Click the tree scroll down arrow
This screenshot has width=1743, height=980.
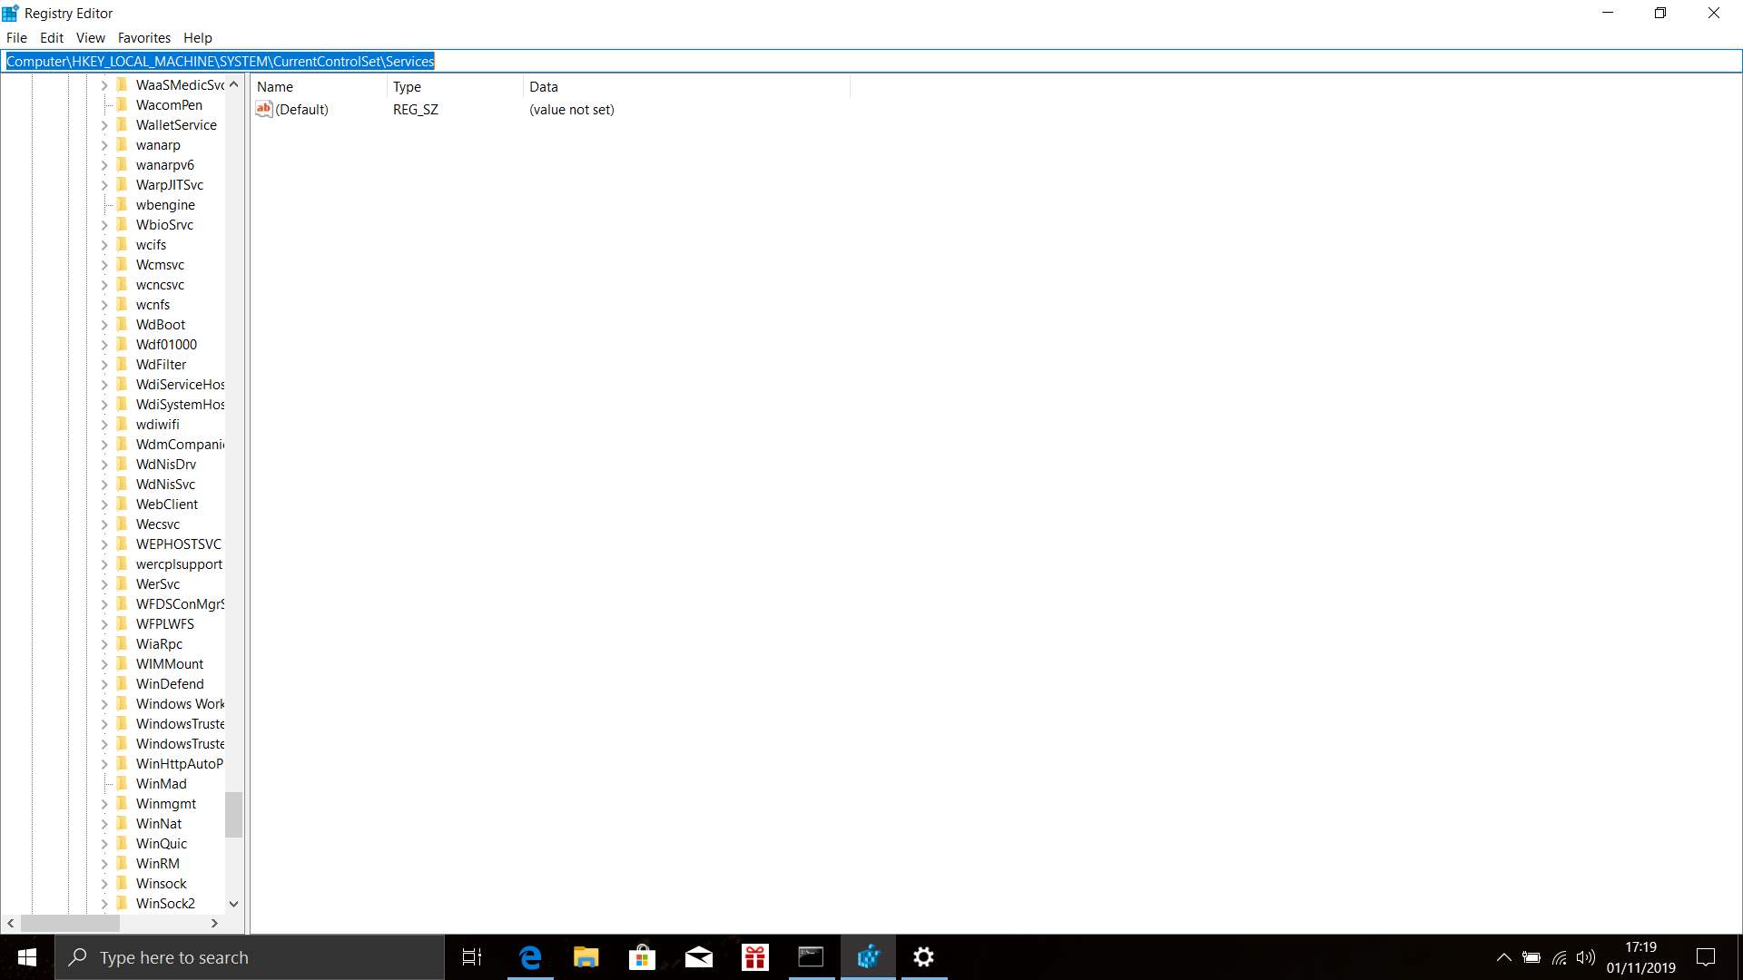[x=233, y=904]
